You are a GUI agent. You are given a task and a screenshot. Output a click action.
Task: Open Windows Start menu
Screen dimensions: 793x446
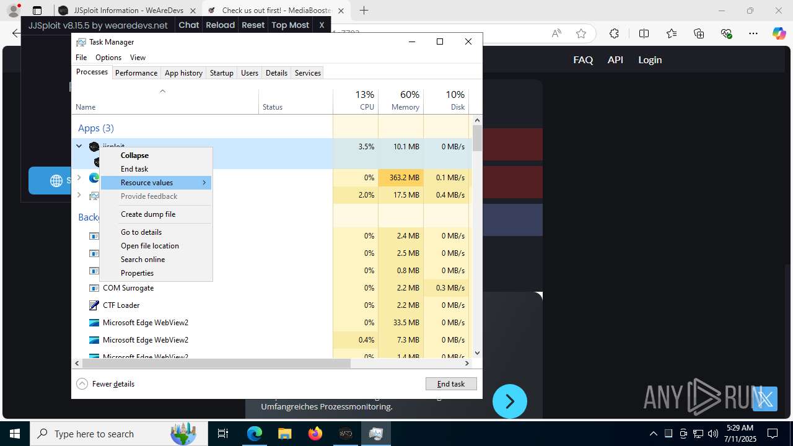15,434
